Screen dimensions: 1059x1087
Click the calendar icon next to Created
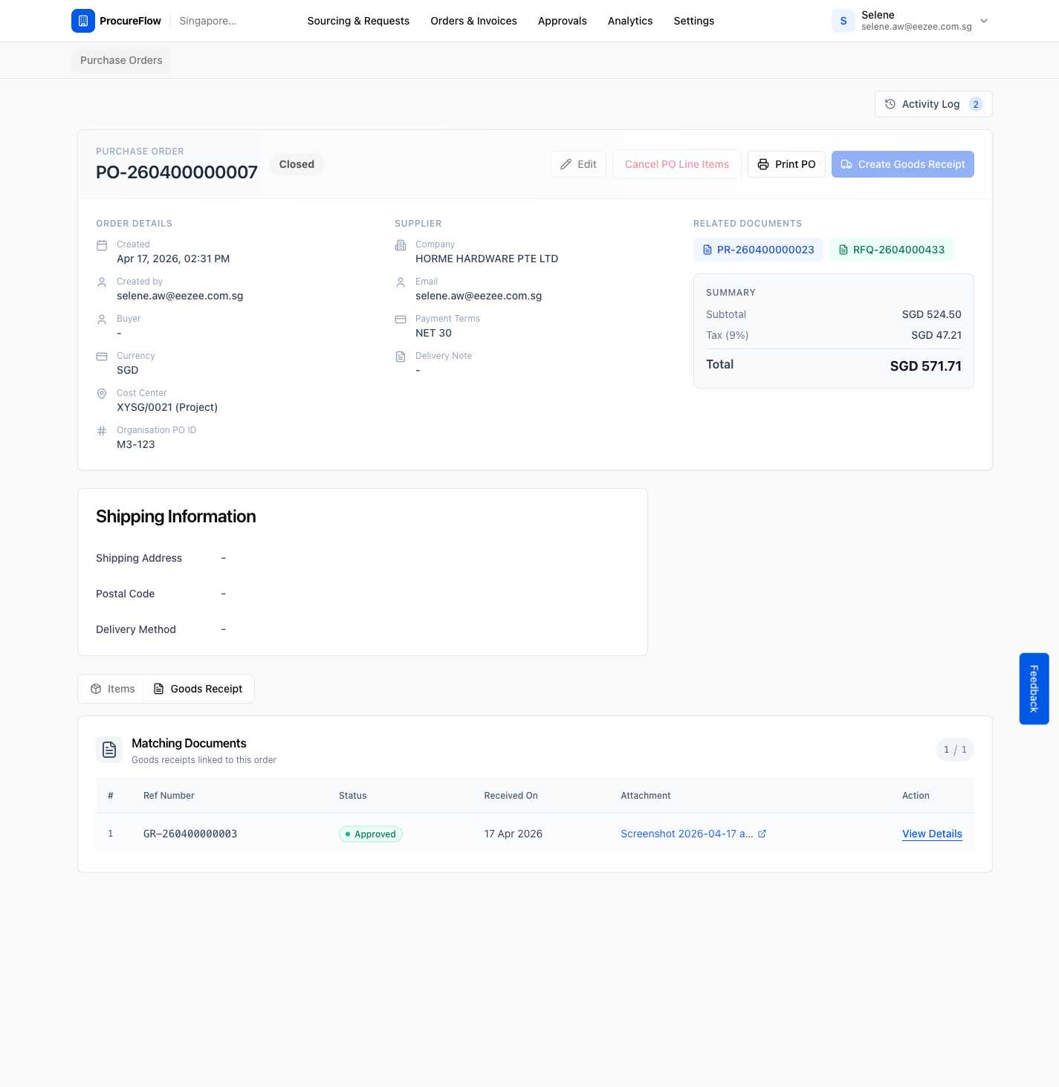[102, 245]
